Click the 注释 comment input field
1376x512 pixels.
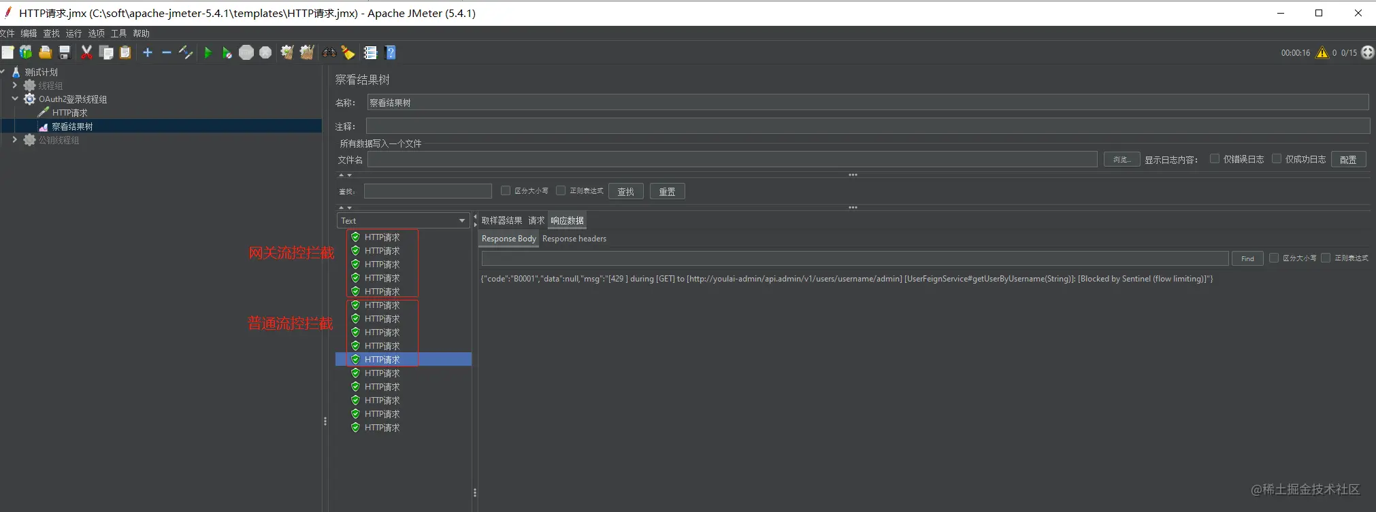pos(868,126)
